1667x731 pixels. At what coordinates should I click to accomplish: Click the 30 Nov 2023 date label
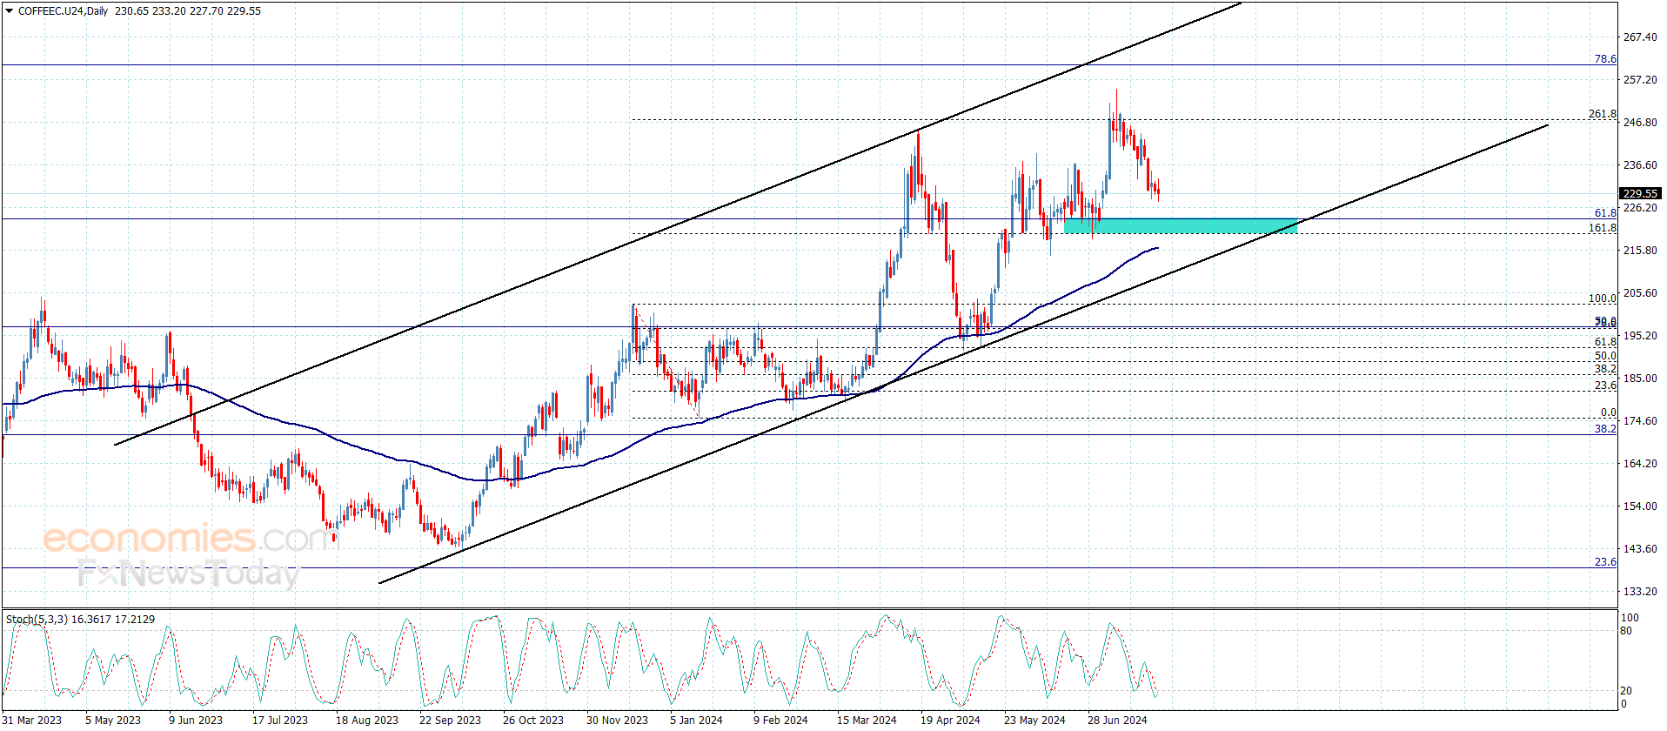617,721
